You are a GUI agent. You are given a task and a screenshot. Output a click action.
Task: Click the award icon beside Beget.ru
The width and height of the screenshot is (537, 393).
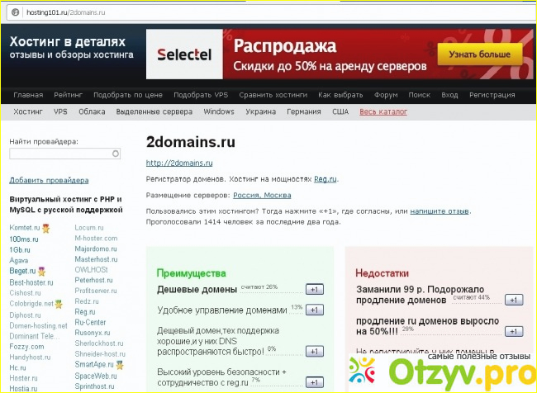click(x=41, y=271)
